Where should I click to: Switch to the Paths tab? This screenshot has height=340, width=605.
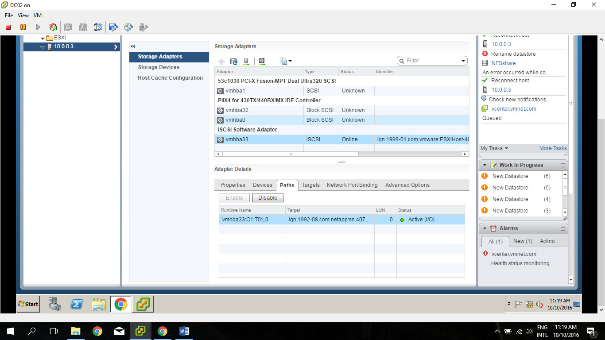(x=287, y=185)
